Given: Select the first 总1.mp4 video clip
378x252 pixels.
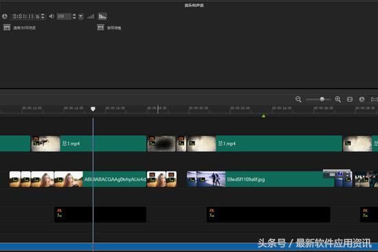Looking at the screenshot, I should 89,144.
